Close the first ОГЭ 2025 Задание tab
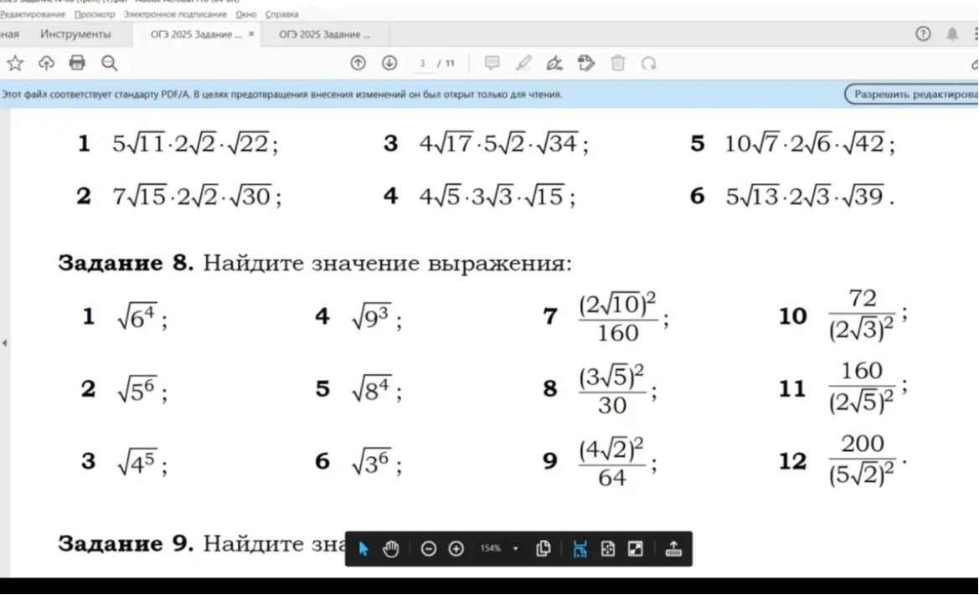The image size is (979, 595). pos(251,33)
